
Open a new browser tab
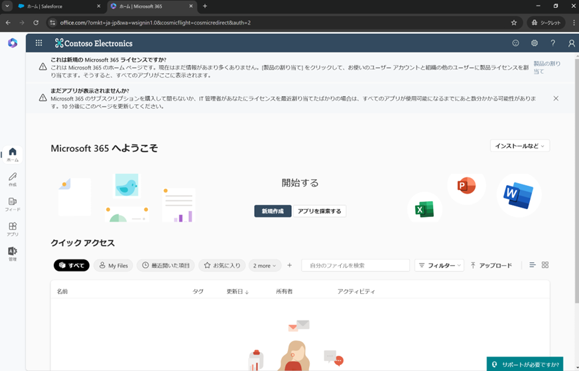coord(205,6)
